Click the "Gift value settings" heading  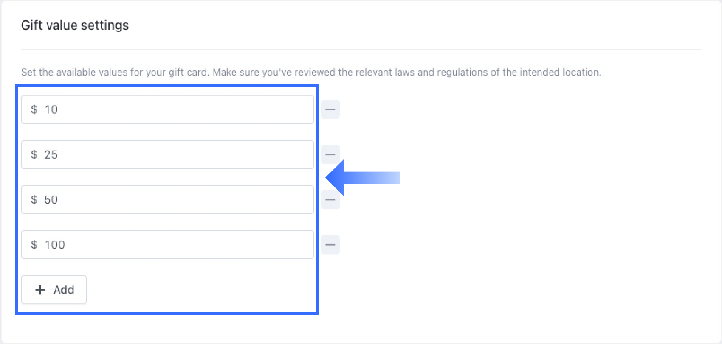[75, 25]
